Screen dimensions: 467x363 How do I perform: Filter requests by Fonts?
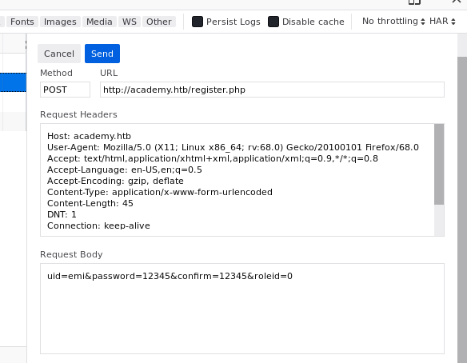(x=22, y=22)
